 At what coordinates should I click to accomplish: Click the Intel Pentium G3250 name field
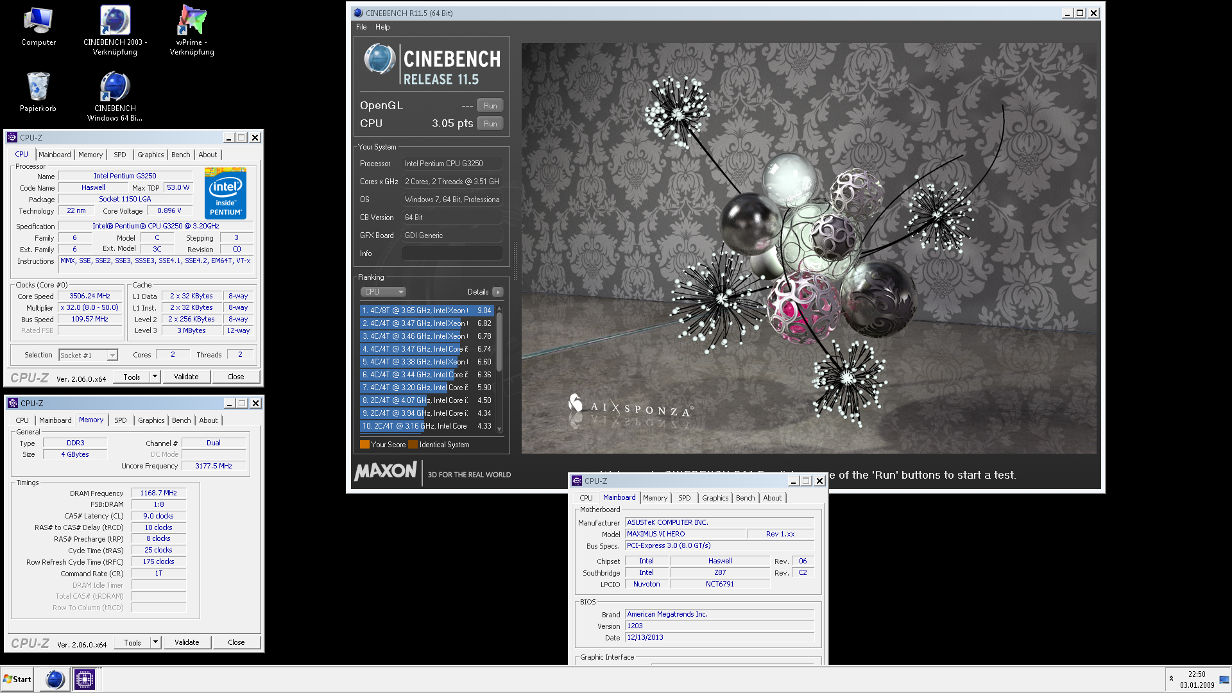(125, 176)
